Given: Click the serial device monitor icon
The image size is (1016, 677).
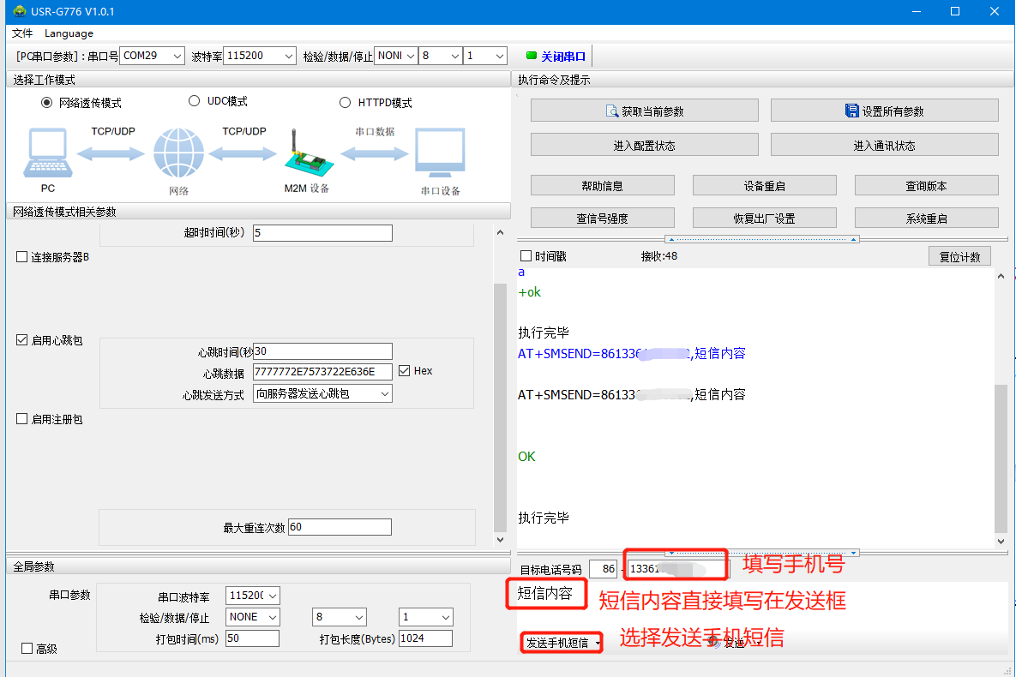Looking at the screenshot, I should click(440, 153).
